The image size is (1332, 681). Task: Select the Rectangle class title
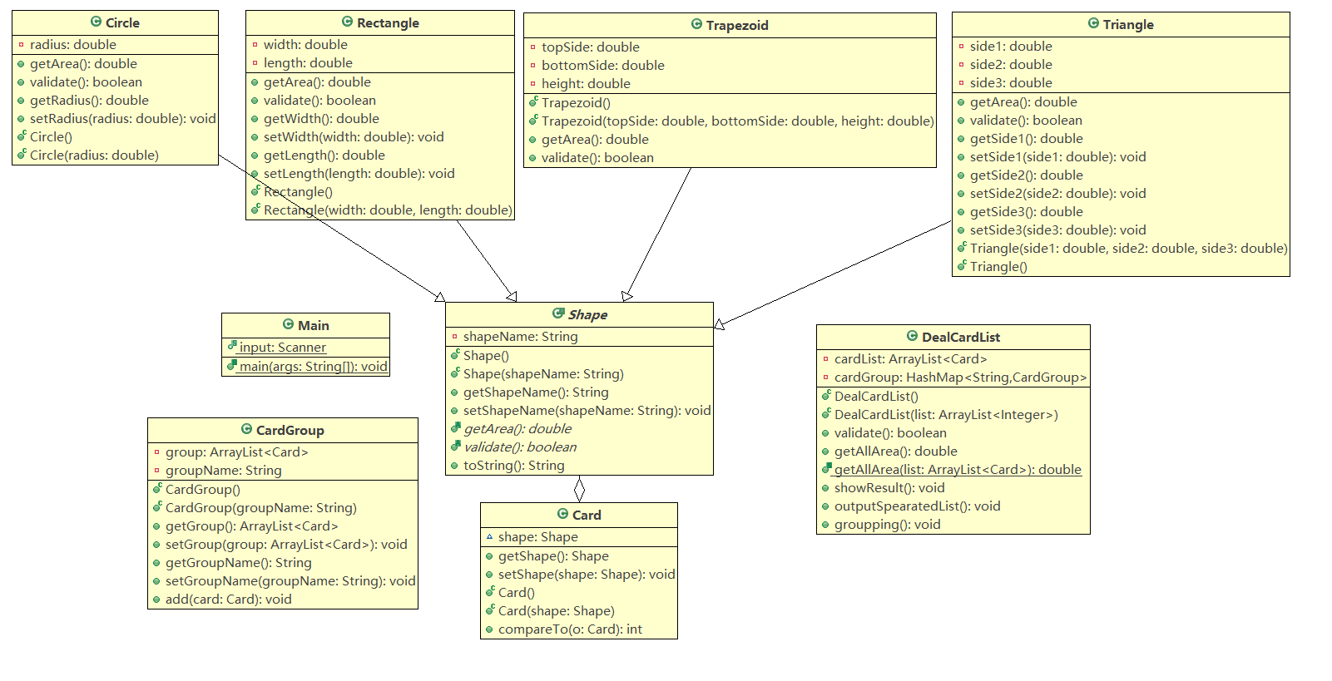[x=388, y=22]
